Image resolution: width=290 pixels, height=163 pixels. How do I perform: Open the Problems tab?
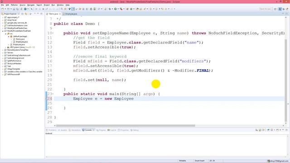pos(51,130)
